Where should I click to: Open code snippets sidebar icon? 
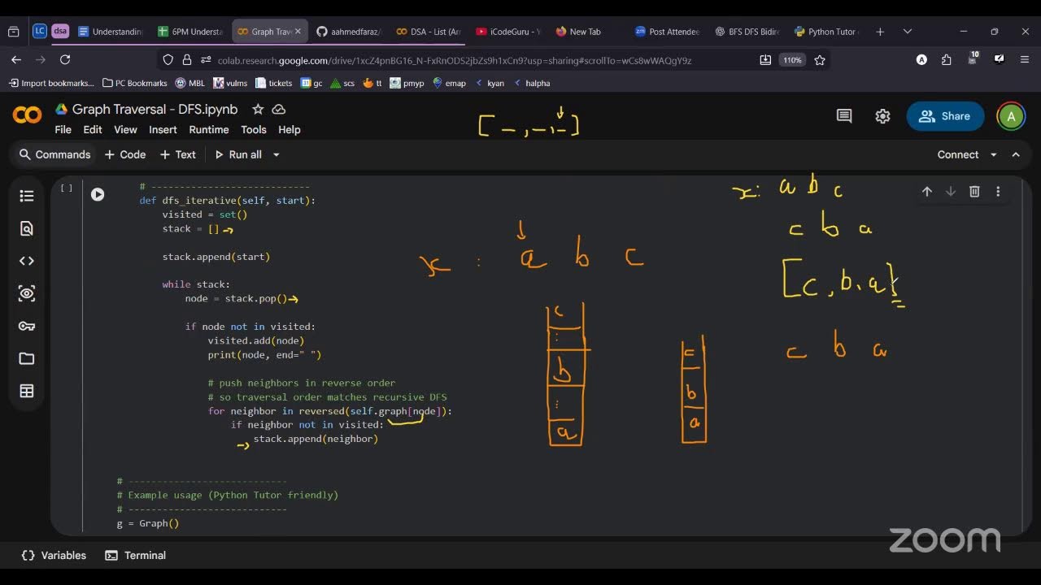(x=27, y=261)
